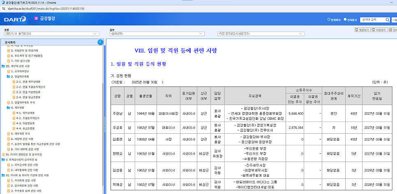The width and height of the screenshot is (397, 194).
Task: Click document icon beside 1. 외부감사에 관한 사항
Action: click(x=9, y=165)
